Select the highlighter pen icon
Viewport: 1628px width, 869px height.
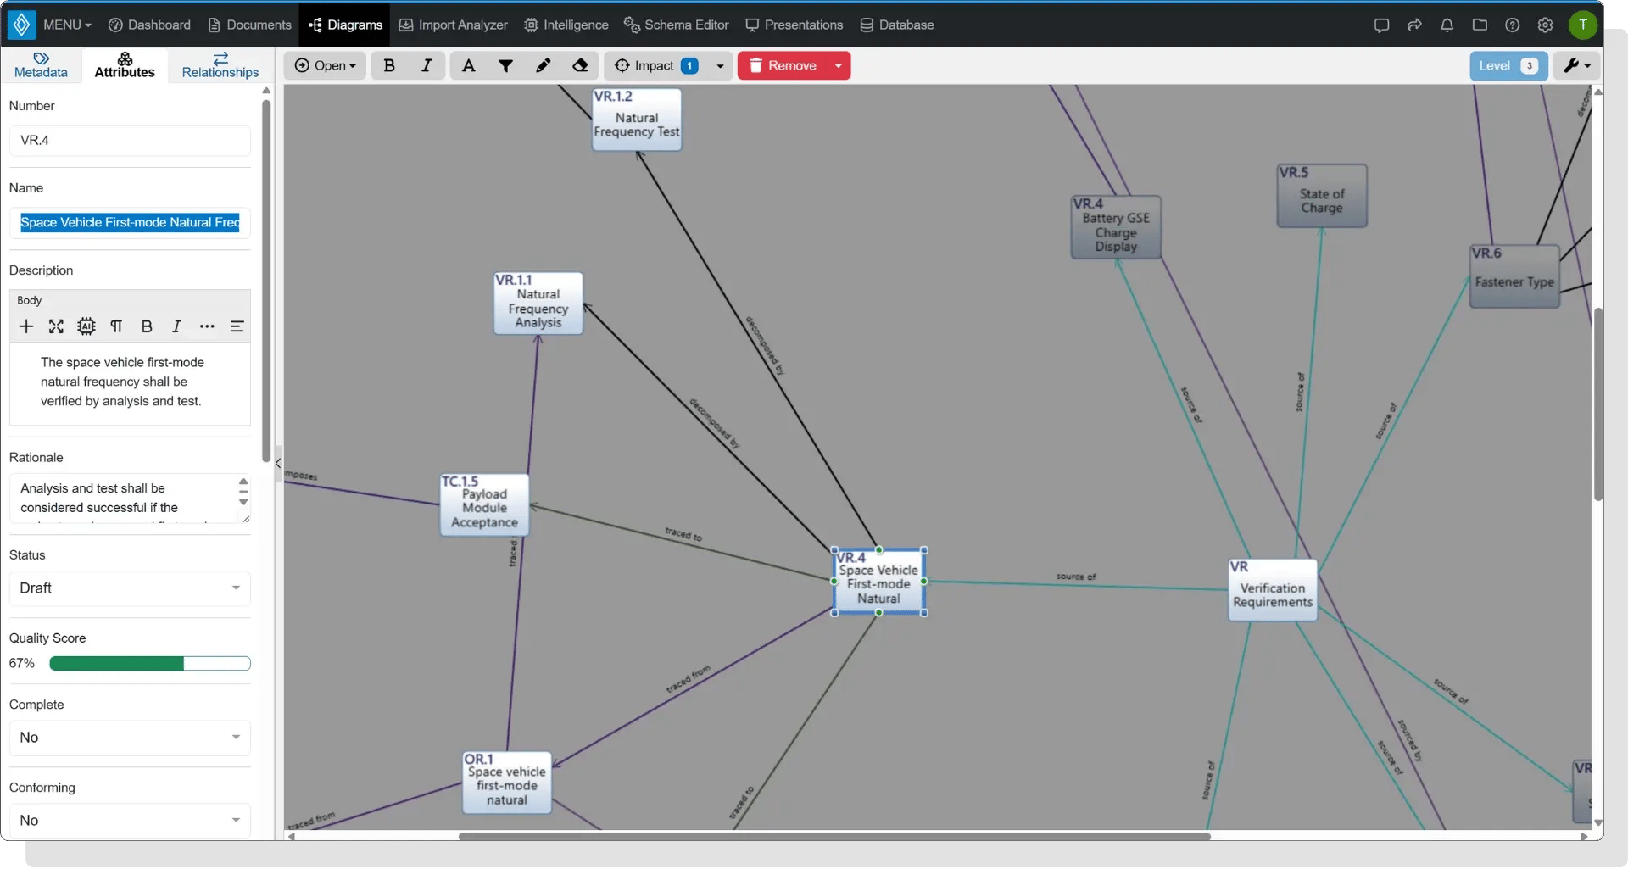(x=543, y=65)
